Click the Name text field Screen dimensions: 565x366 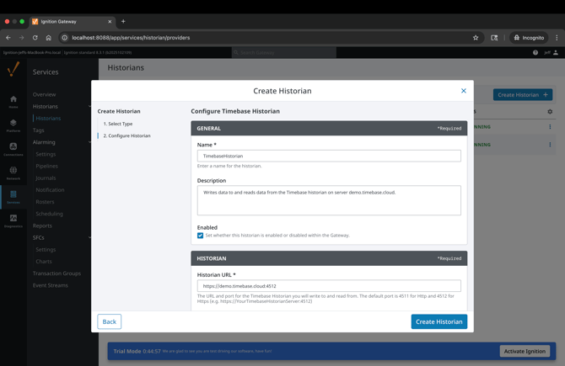point(329,156)
